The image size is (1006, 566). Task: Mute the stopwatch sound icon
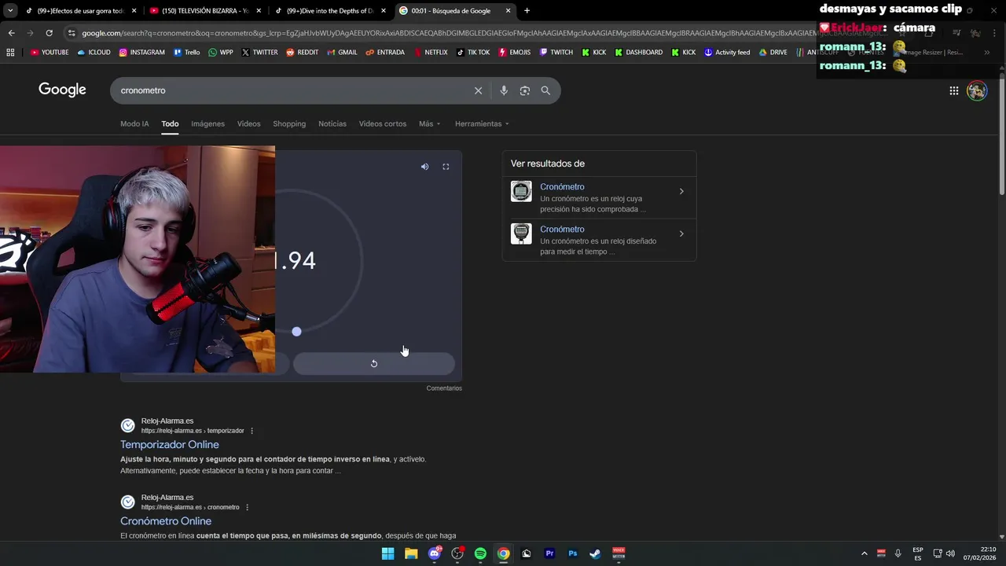tap(424, 167)
